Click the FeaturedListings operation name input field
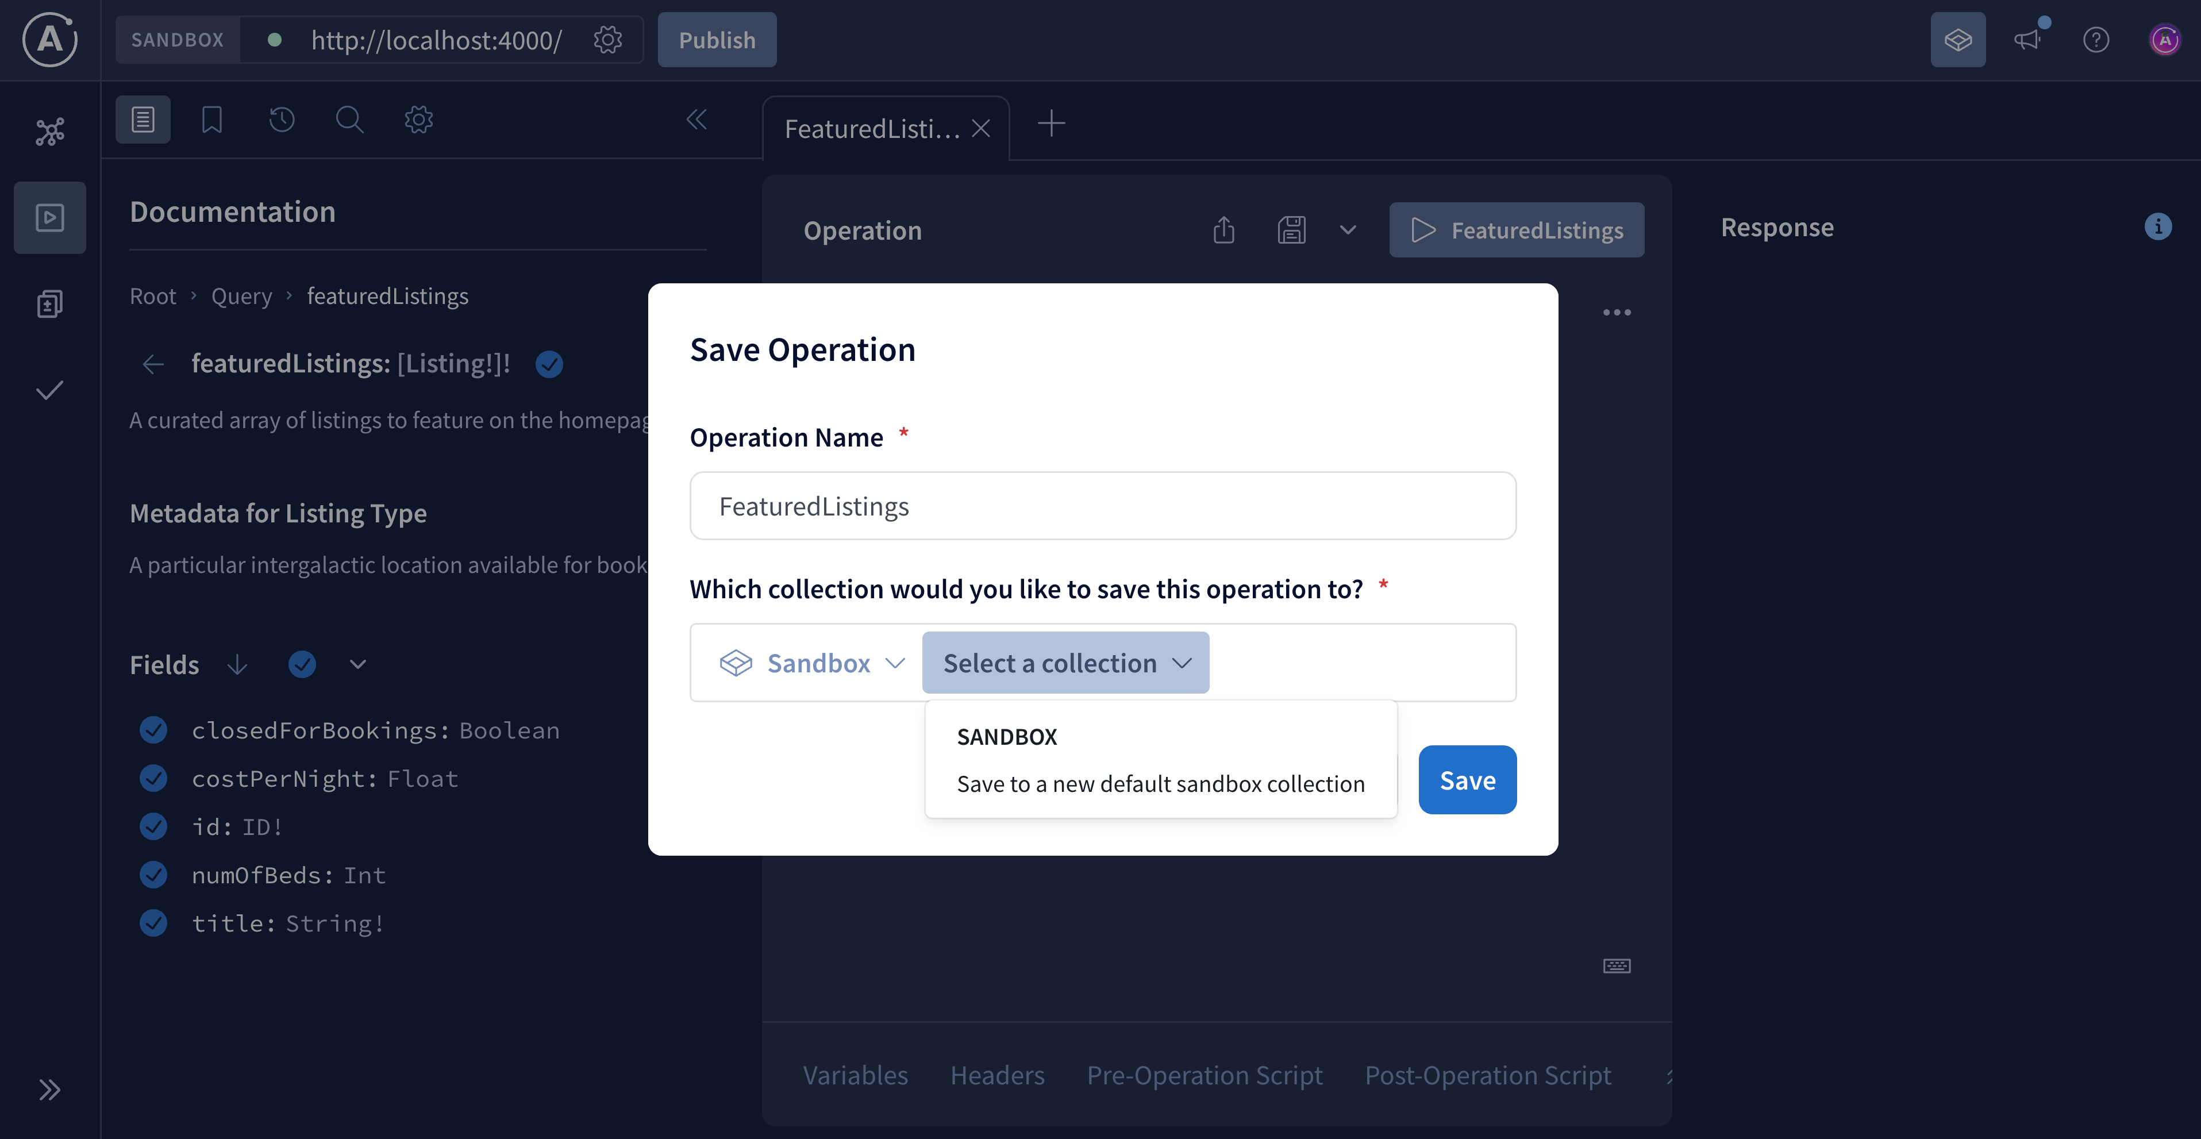This screenshot has height=1139, width=2201. click(1102, 505)
